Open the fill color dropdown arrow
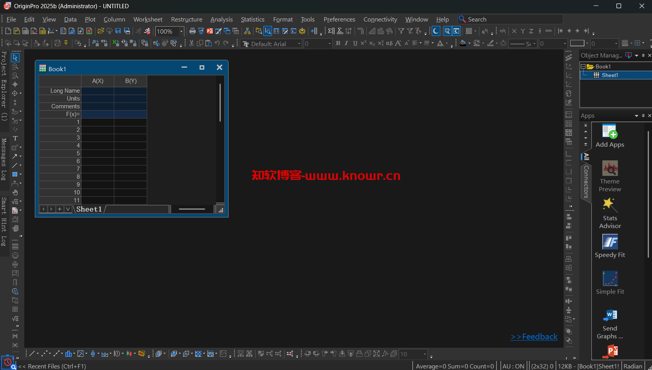The width and height of the screenshot is (652, 370). tap(469, 43)
